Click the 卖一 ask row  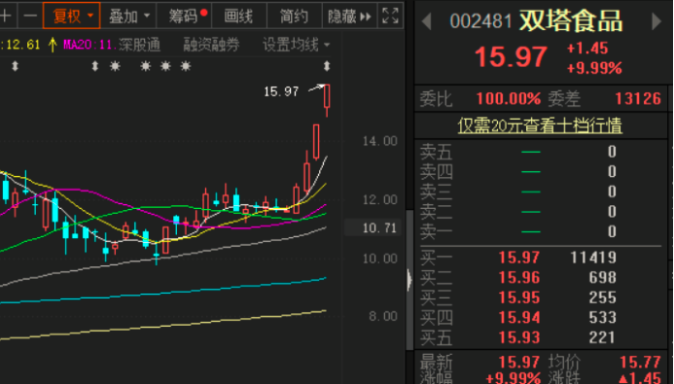coord(541,231)
